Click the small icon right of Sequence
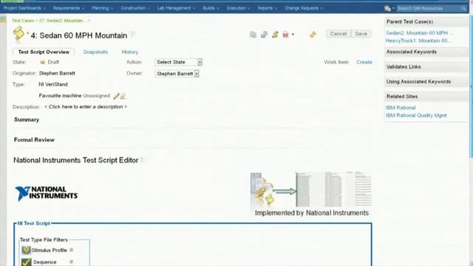The height and width of the screenshot is (266, 473). [x=72, y=262]
